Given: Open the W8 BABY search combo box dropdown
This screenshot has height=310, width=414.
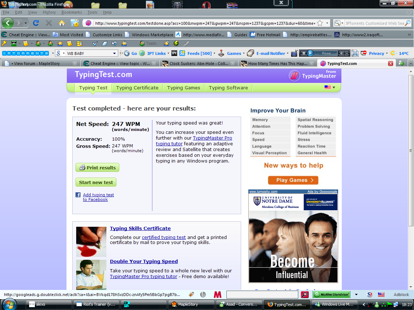Looking at the screenshot, I should [x=114, y=53].
